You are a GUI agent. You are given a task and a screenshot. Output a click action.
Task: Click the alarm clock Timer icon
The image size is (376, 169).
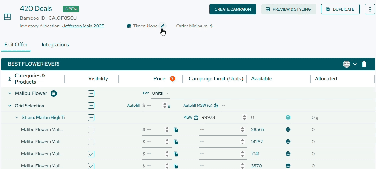tap(129, 26)
